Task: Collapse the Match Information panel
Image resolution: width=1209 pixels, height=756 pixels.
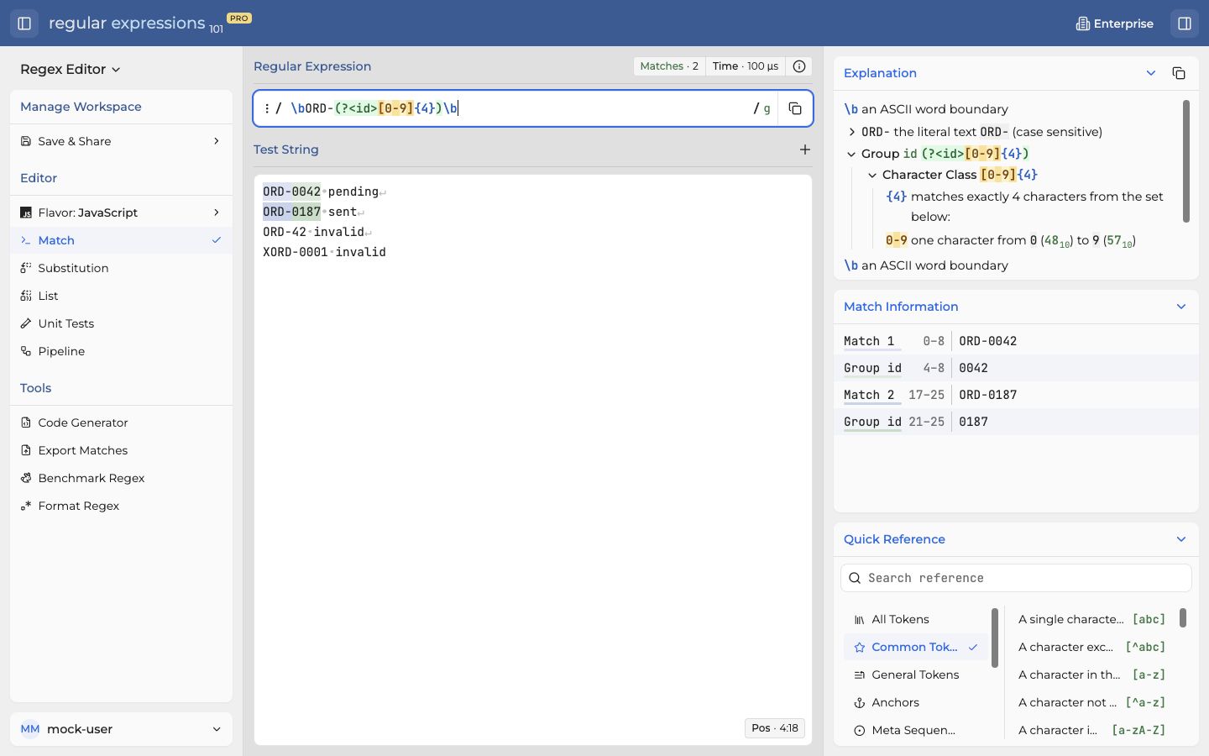Action: [x=1181, y=307]
